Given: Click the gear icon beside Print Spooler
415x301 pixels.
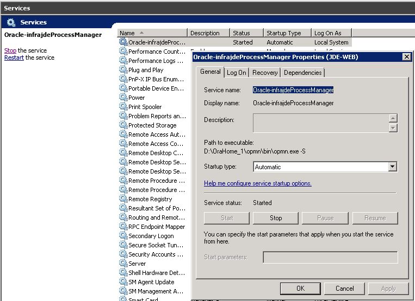Looking at the screenshot, I should (123, 106).
